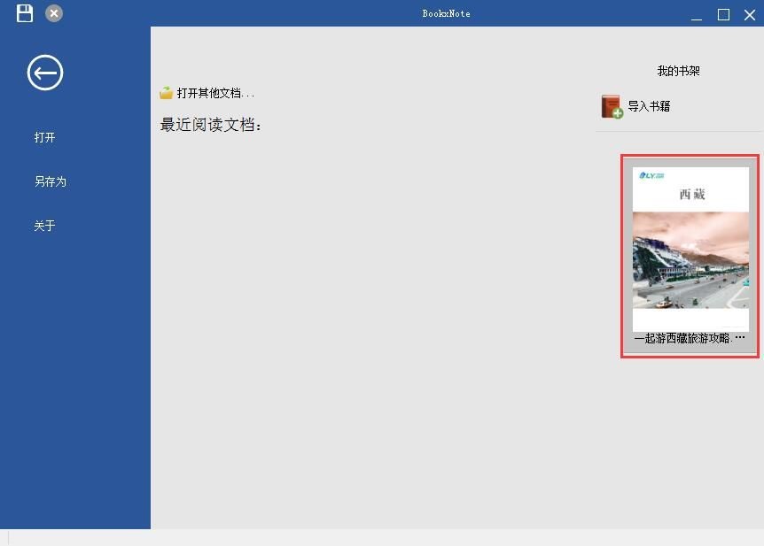Select the red-highlighted book on the shelf

coord(690,252)
